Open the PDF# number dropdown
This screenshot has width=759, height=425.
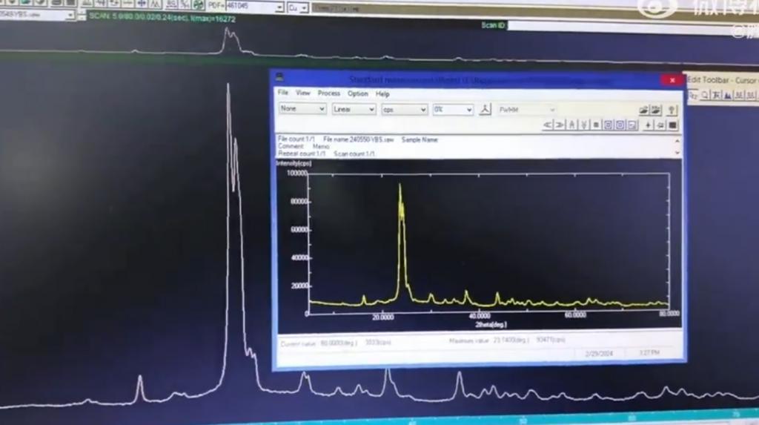[279, 7]
